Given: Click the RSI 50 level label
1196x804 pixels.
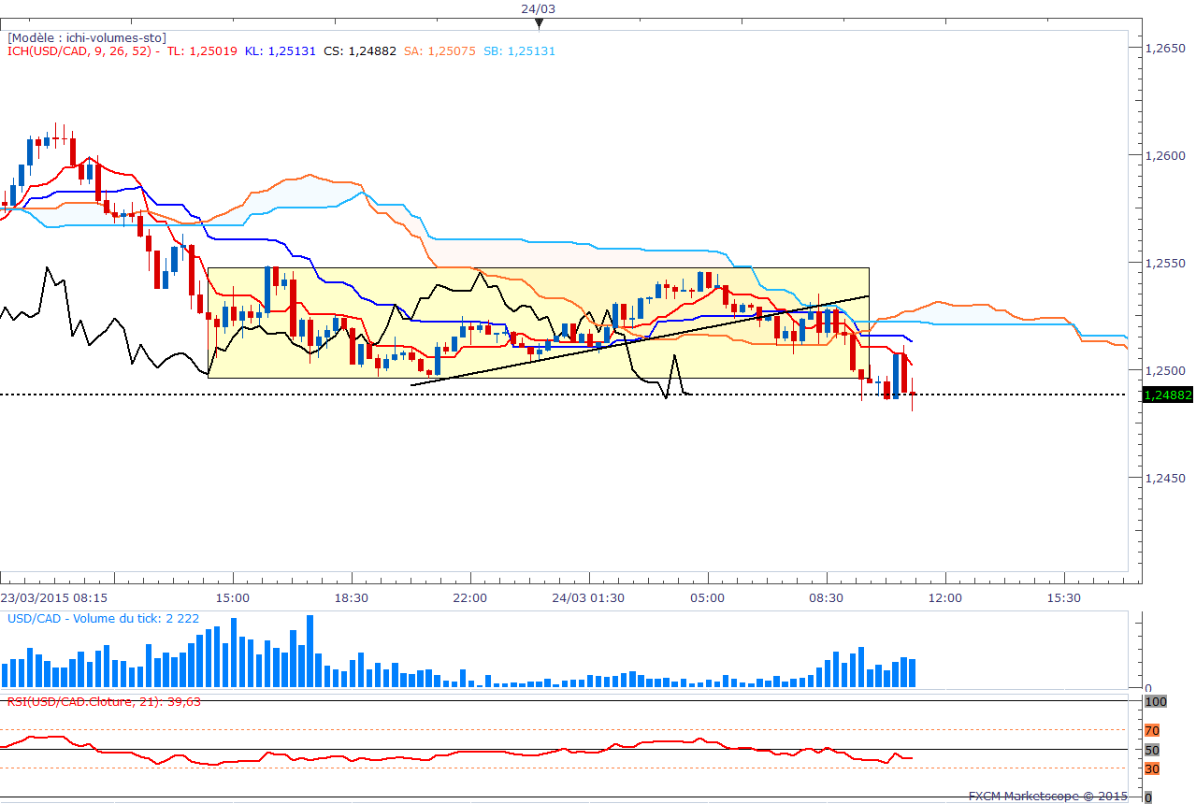Looking at the screenshot, I should [x=1152, y=750].
